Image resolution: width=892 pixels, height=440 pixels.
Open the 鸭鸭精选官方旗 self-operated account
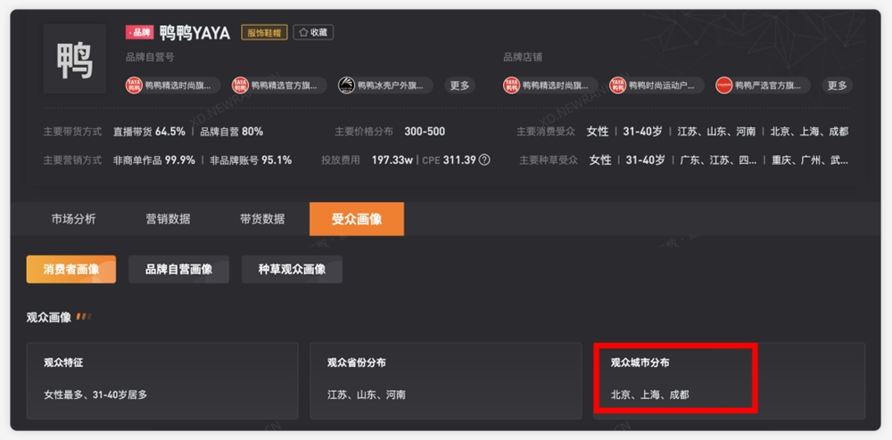pyautogui.click(x=279, y=86)
